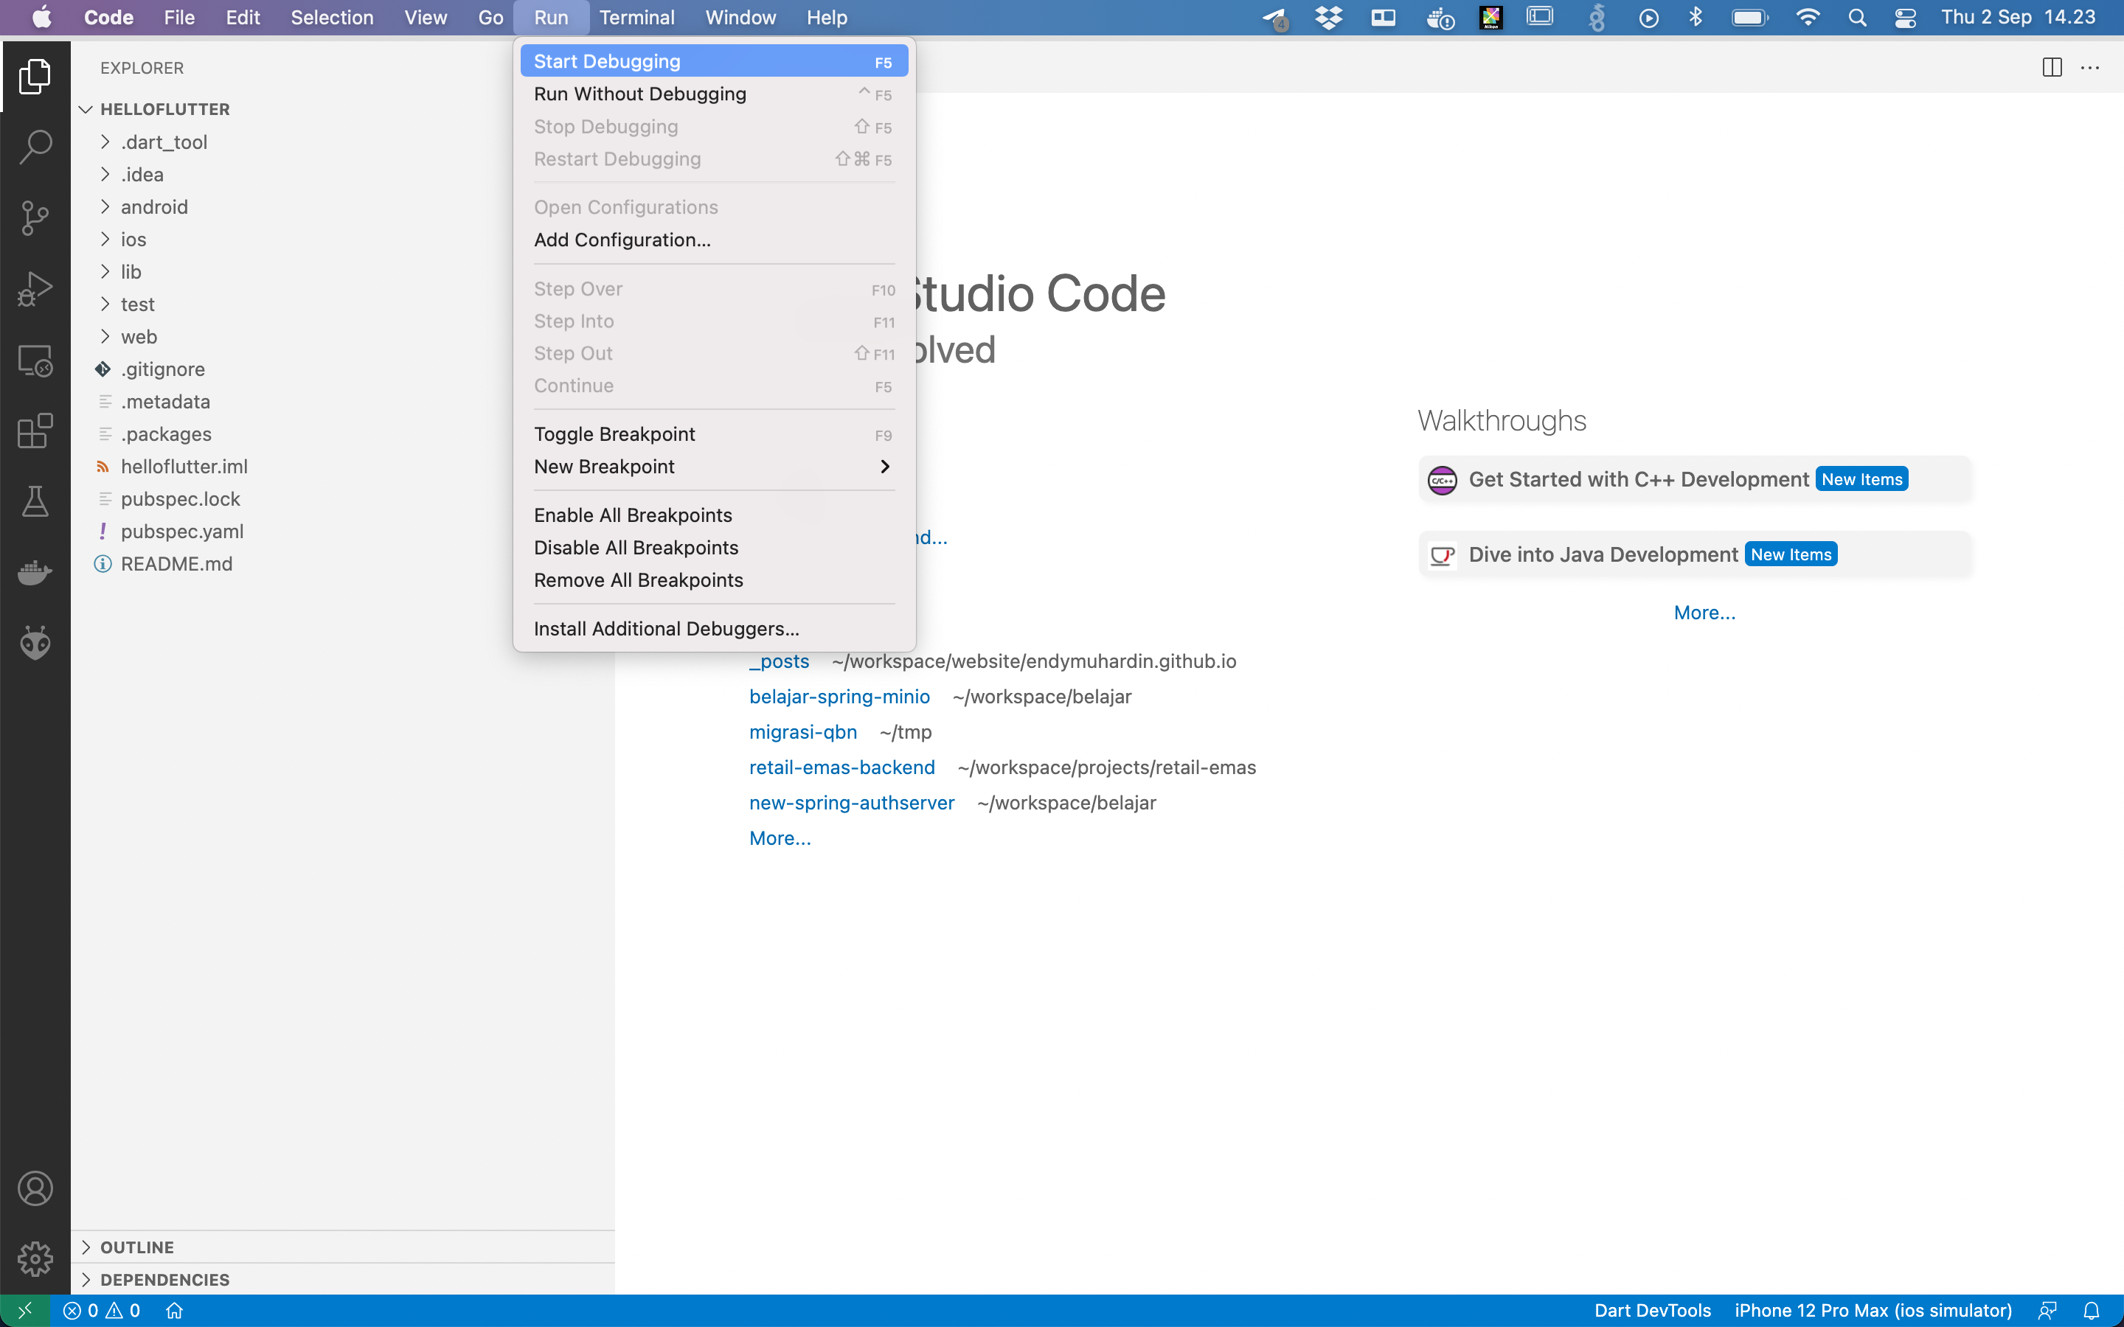Split the editor with the layout icon
The width and height of the screenshot is (2124, 1327).
(2052, 68)
